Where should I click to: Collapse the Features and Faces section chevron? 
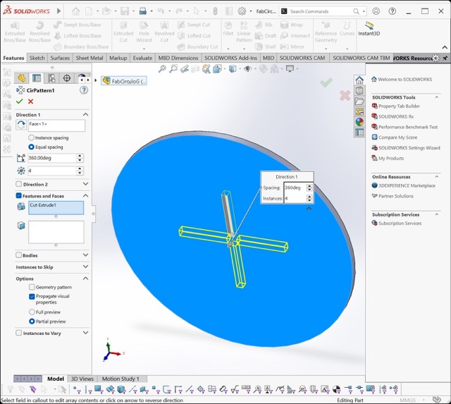(x=85, y=196)
